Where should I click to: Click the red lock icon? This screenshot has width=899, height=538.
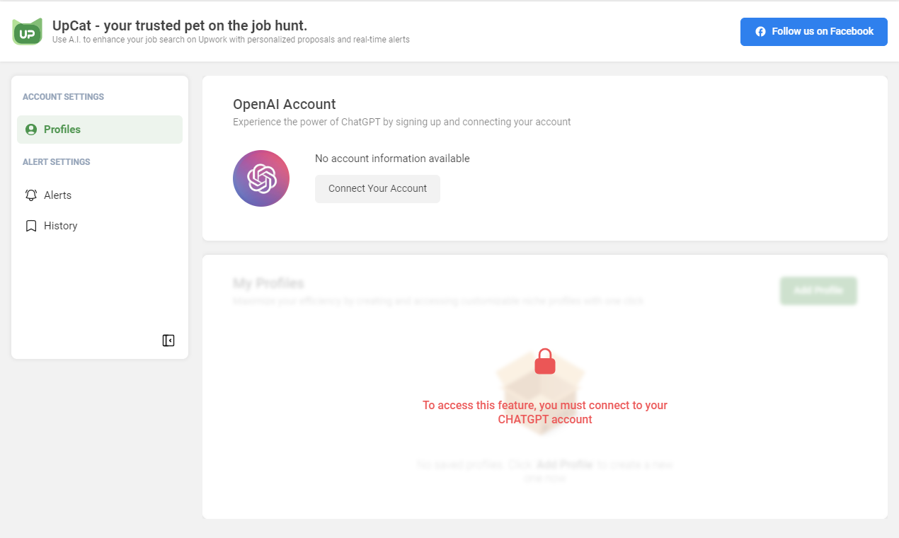coord(544,362)
